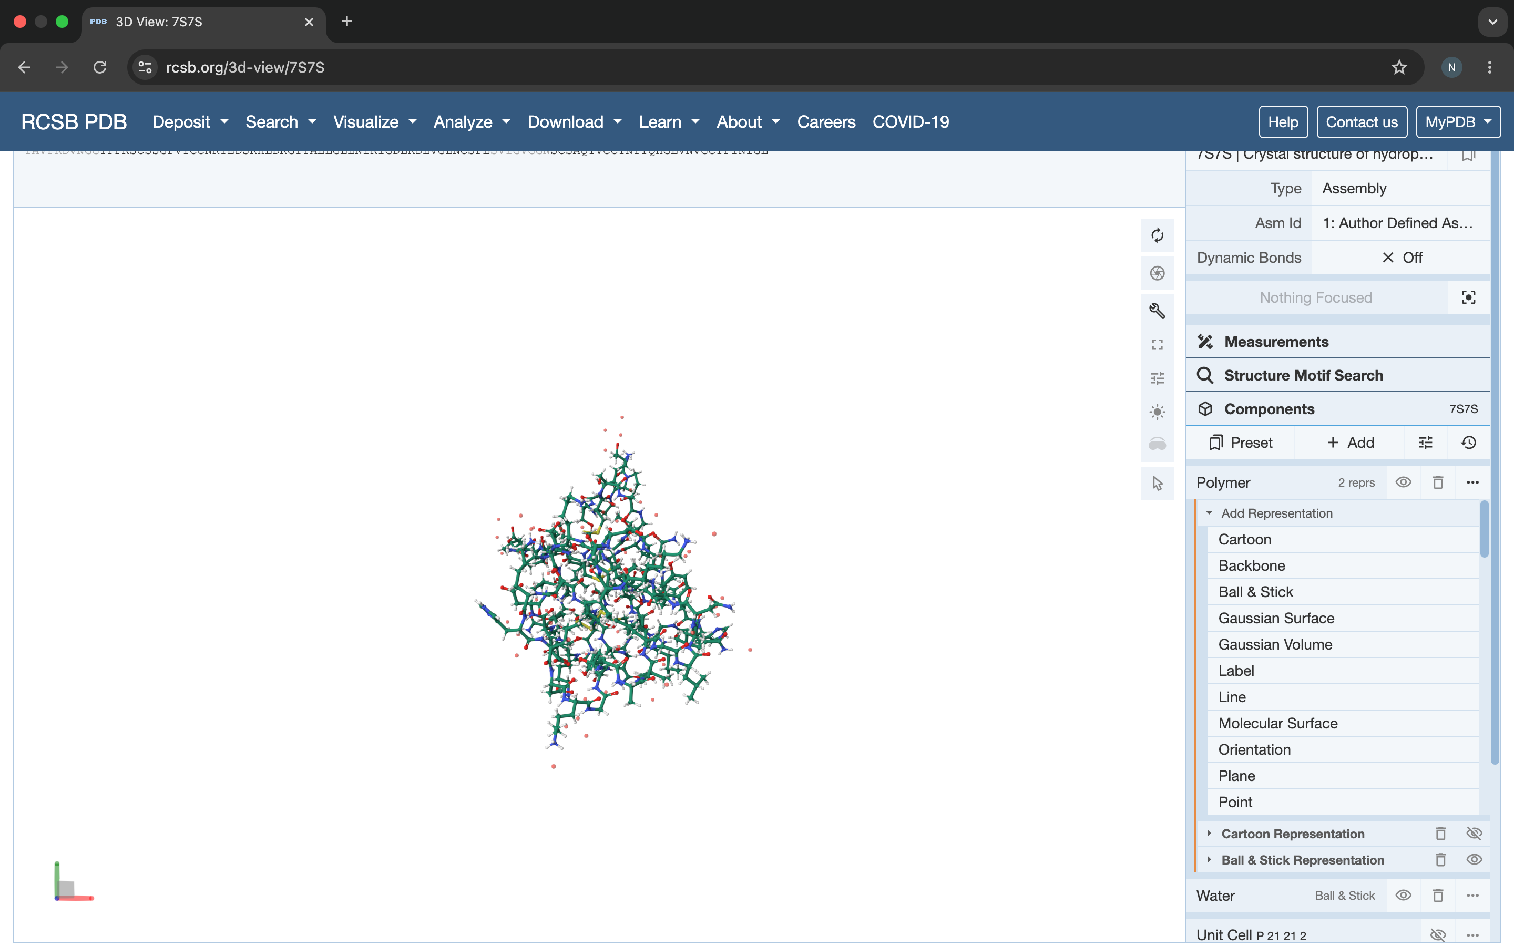Open Water more options menu
This screenshot has width=1514, height=946.
[1472, 896]
